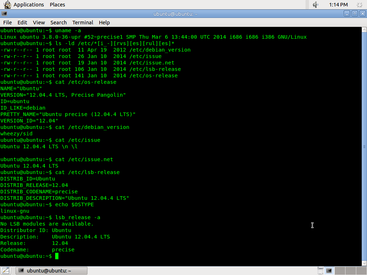Screen dimensions: 367x275
Task: Click the 'Release: 12.04' line
Action: pos(34,243)
